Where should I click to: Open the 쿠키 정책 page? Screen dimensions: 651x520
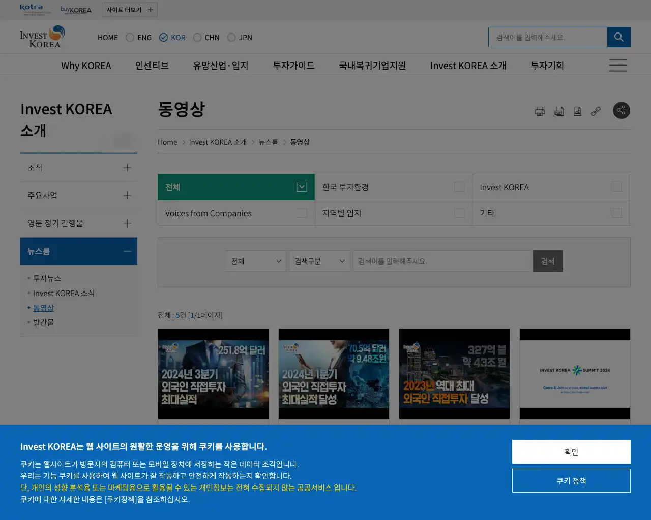point(571,480)
